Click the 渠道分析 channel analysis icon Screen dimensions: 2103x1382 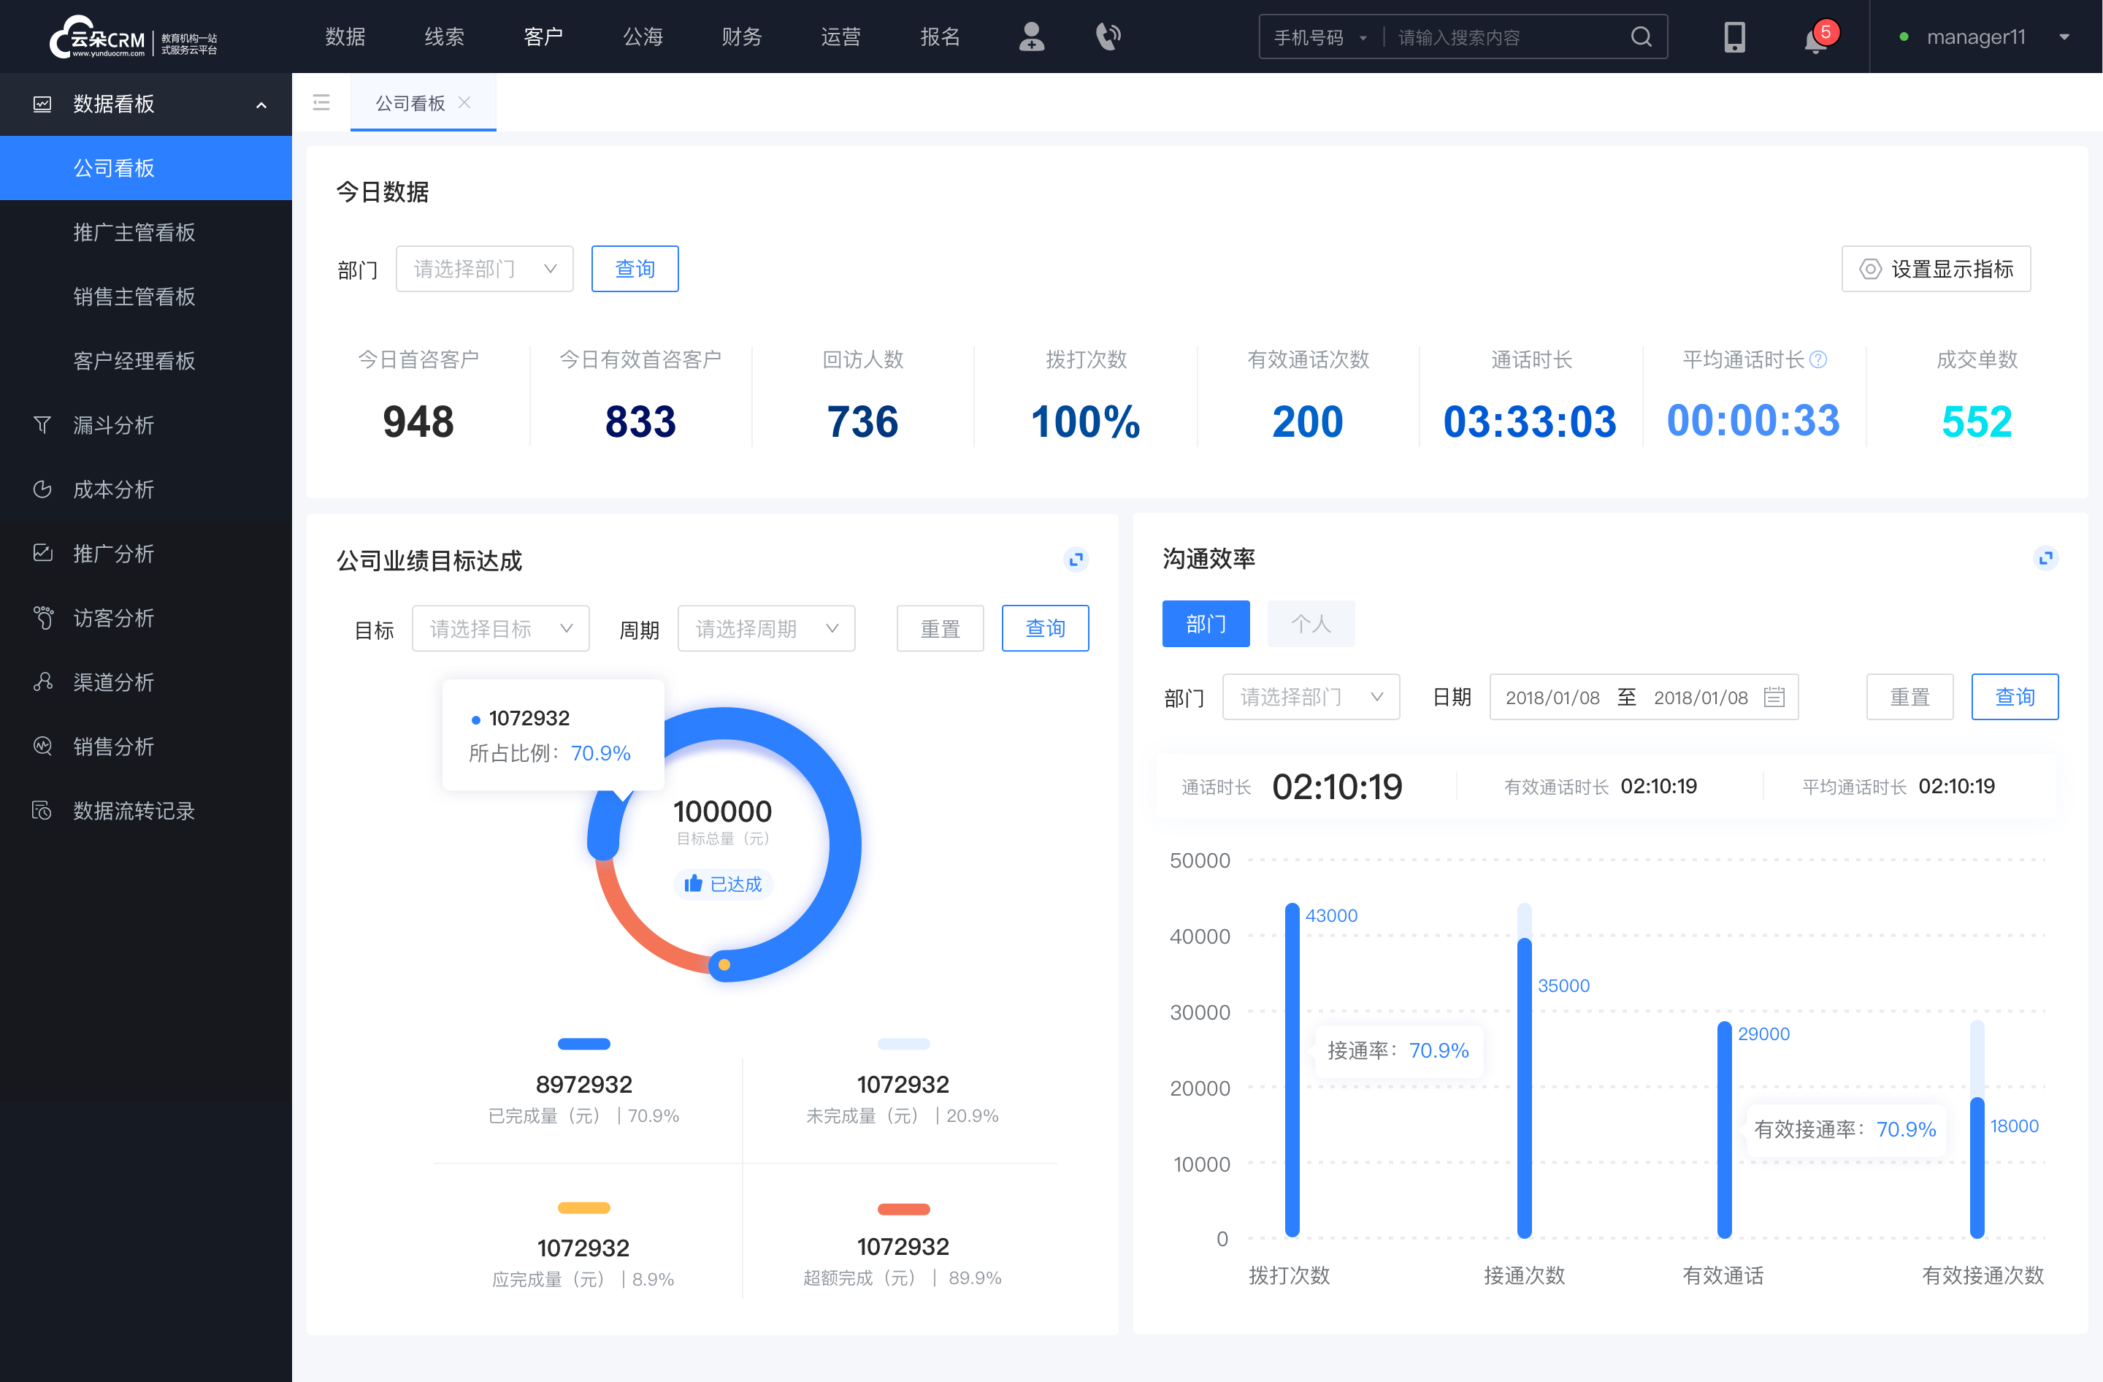(42, 679)
